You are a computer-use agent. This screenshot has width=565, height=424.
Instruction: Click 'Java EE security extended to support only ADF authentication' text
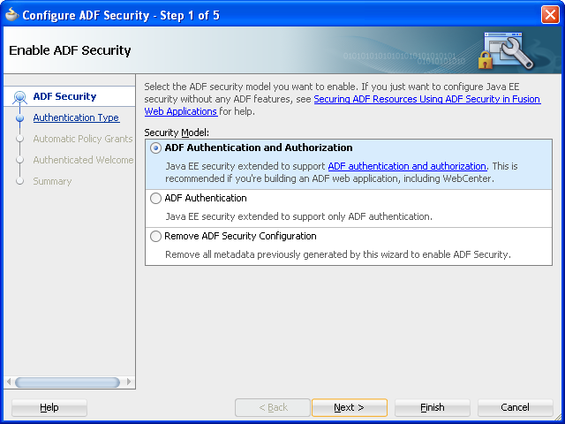pyautogui.click(x=298, y=216)
